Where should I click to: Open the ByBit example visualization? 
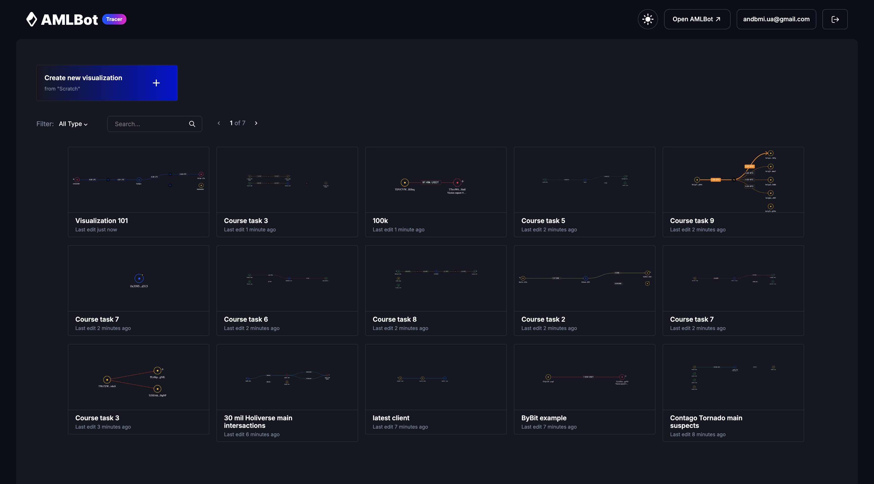point(585,389)
